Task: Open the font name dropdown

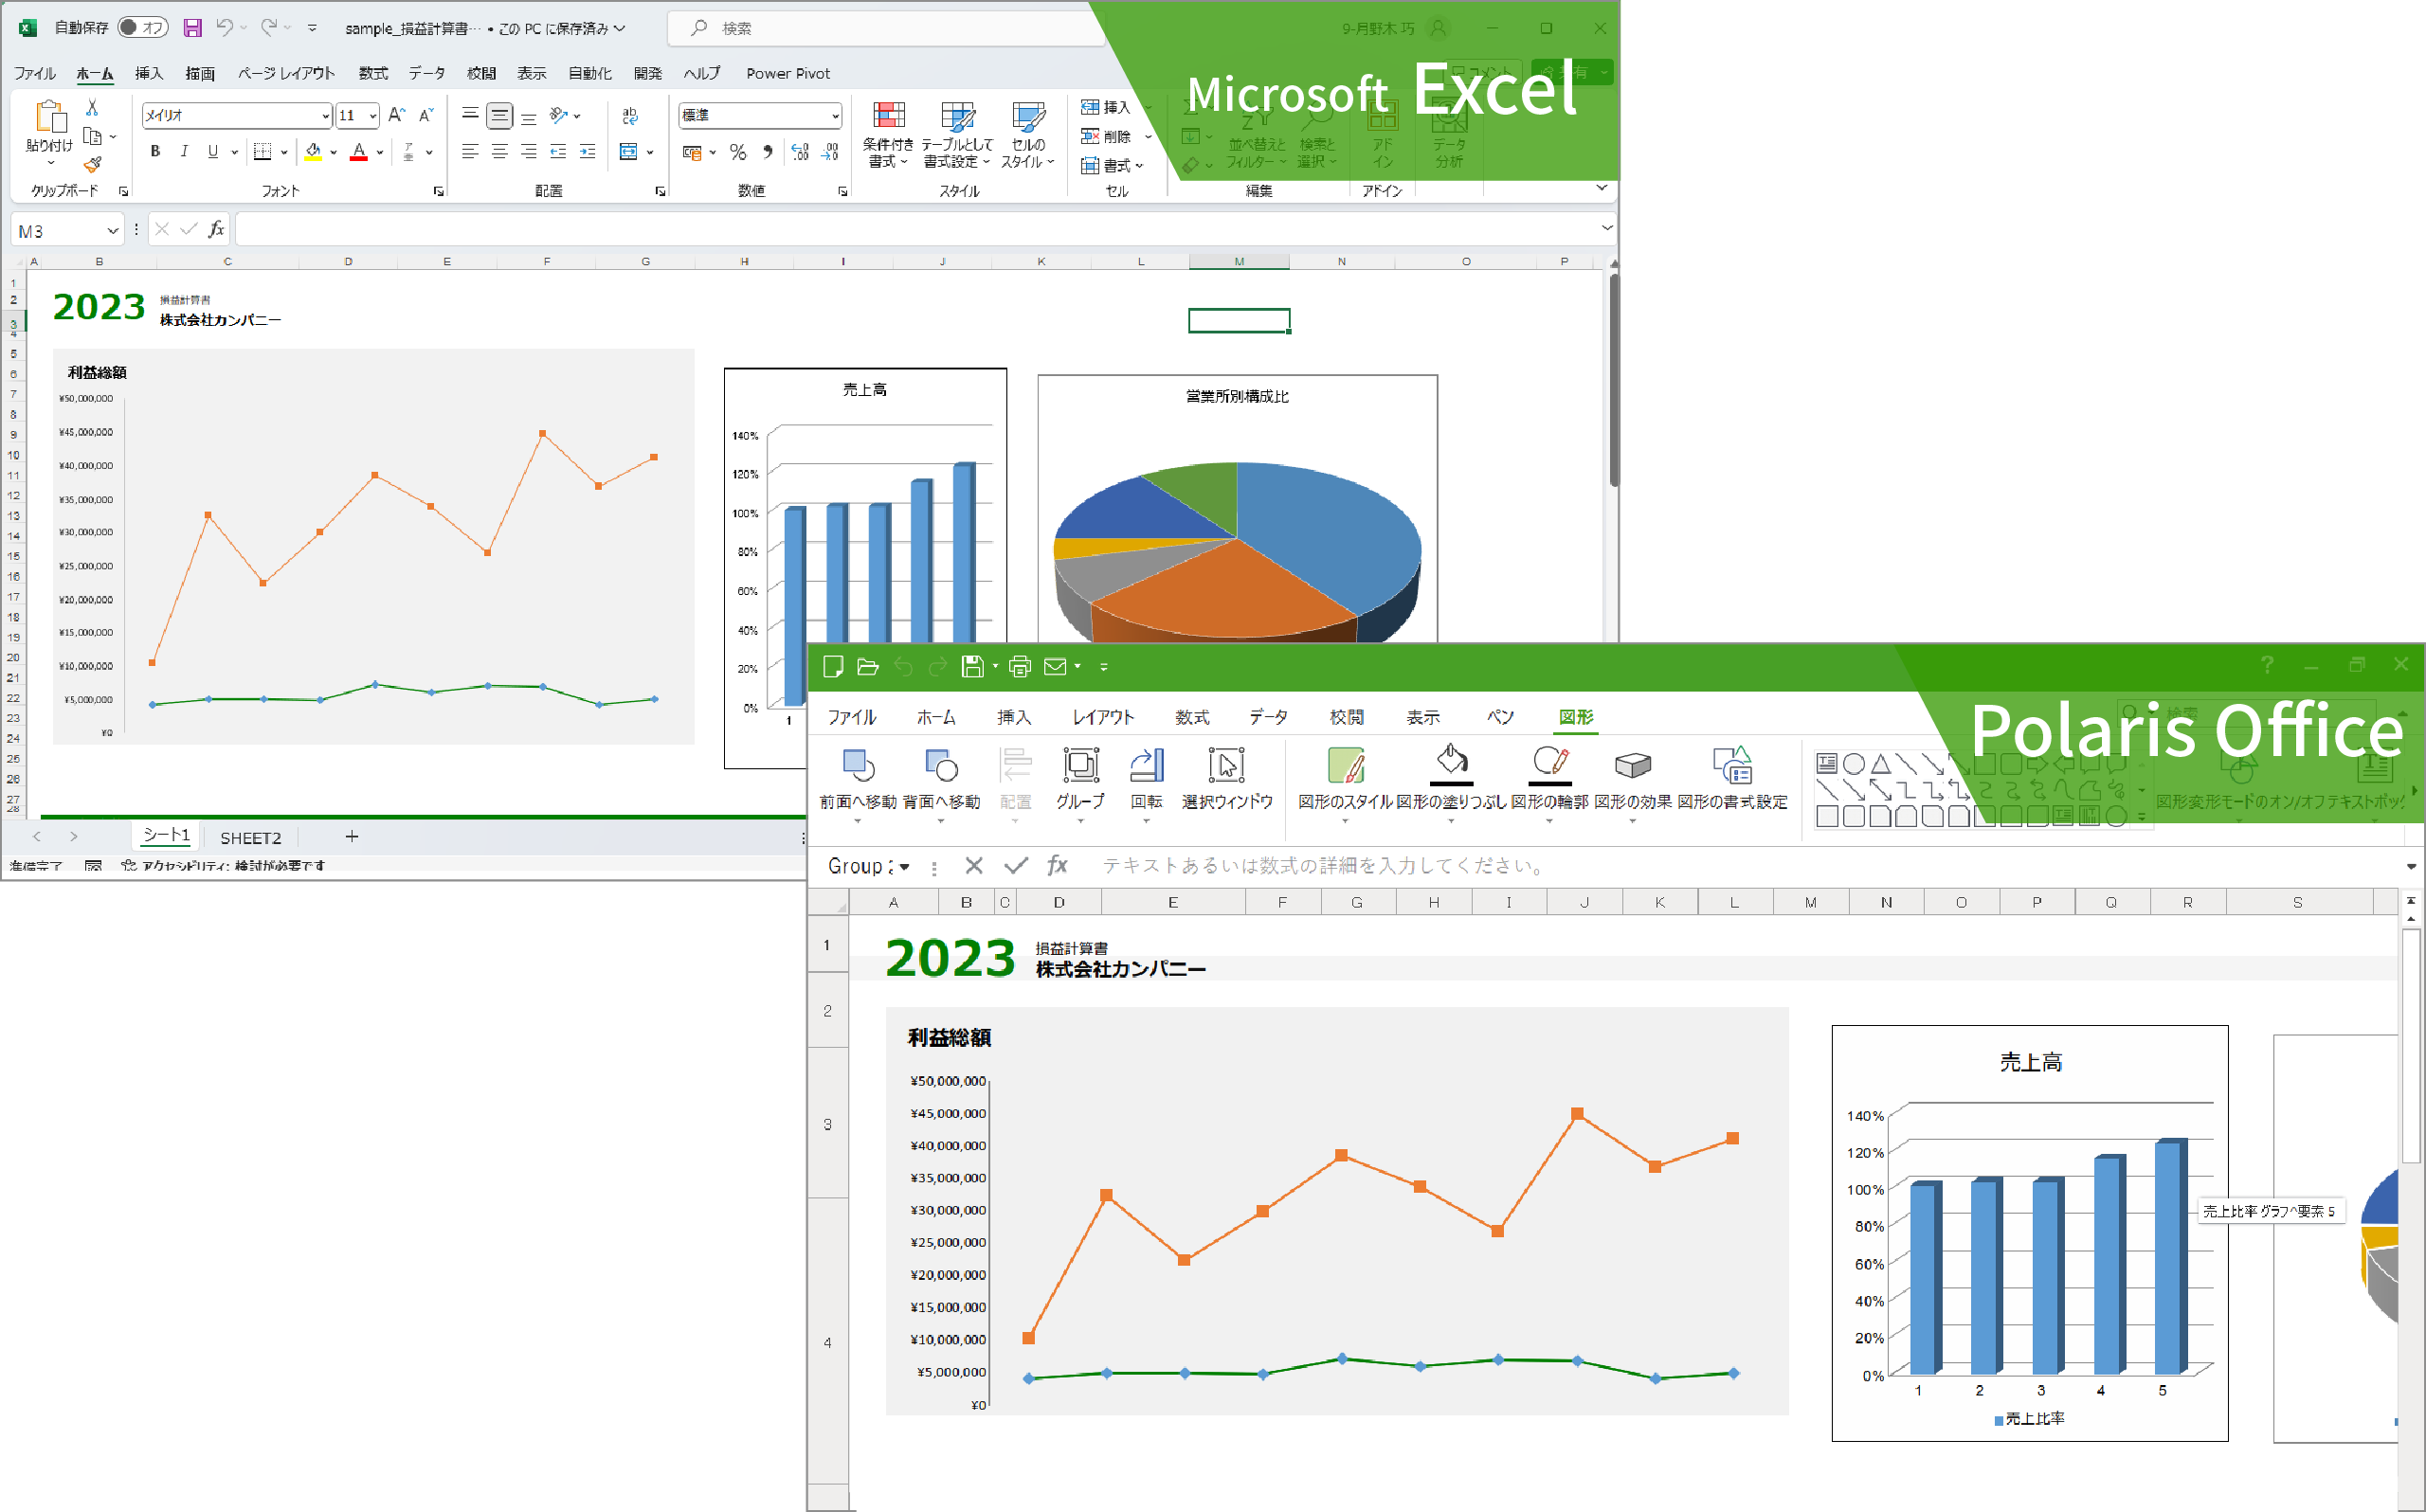Action: (x=325, y=116)
